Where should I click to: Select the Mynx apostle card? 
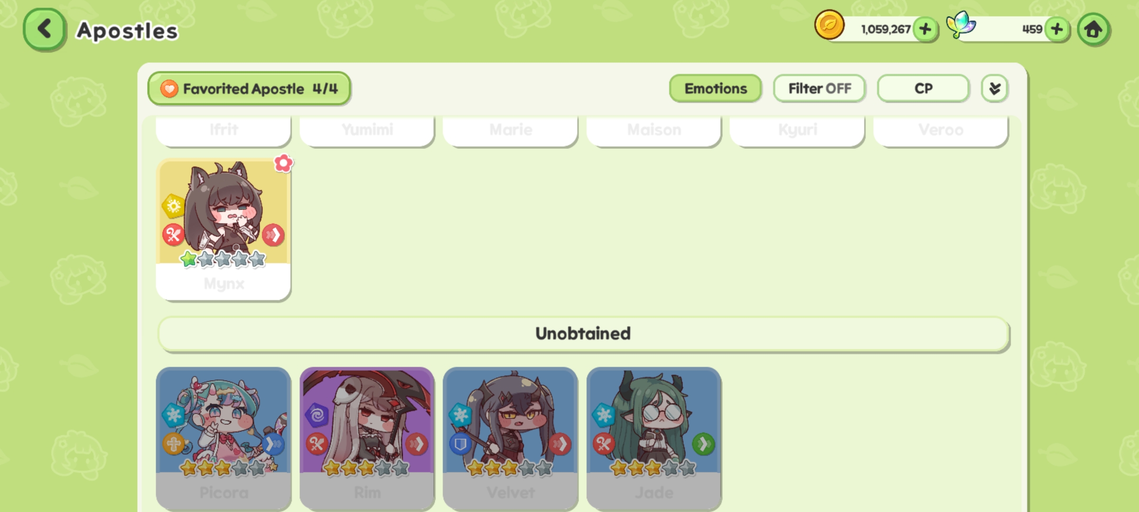point(224,229)
